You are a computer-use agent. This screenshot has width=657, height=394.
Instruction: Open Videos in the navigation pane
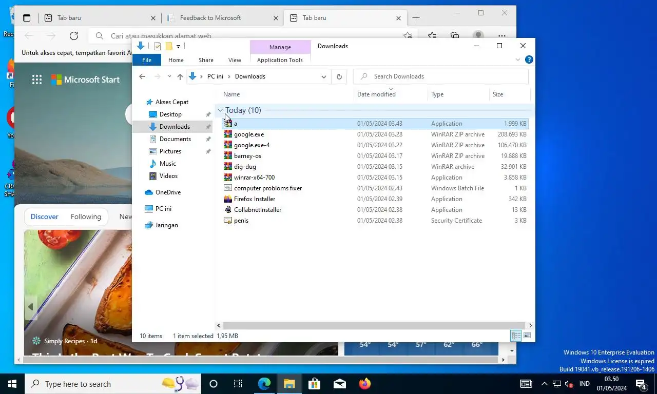(x=168, y=176)
